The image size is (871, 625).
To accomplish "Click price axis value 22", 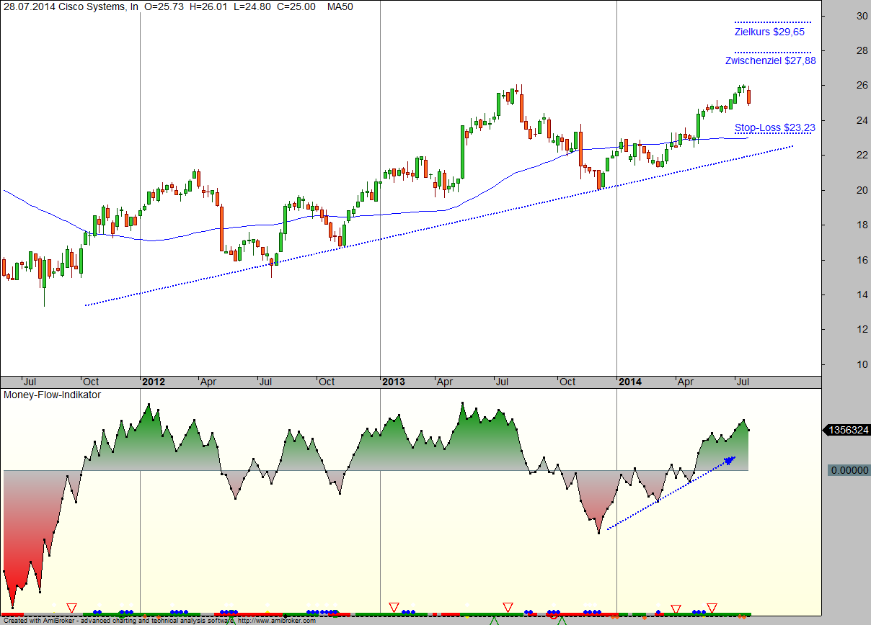I will (862, 155).
